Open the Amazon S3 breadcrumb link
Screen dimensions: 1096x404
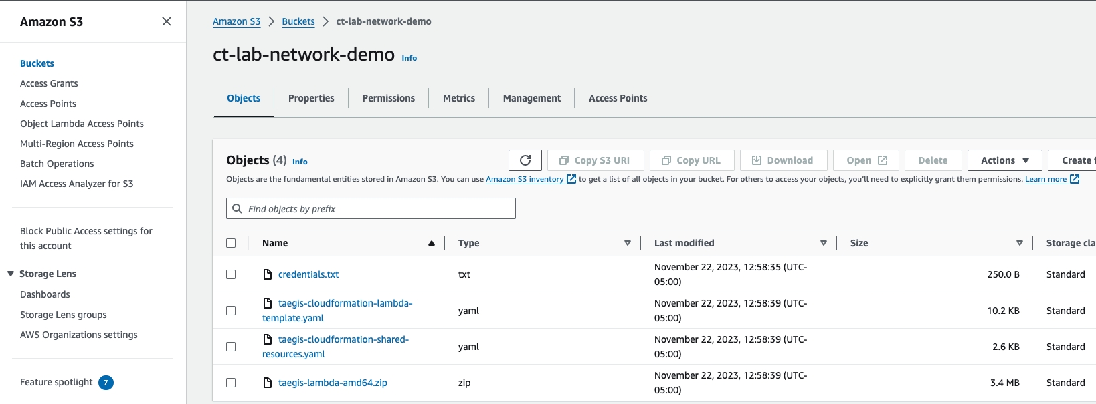coord(236,21)
